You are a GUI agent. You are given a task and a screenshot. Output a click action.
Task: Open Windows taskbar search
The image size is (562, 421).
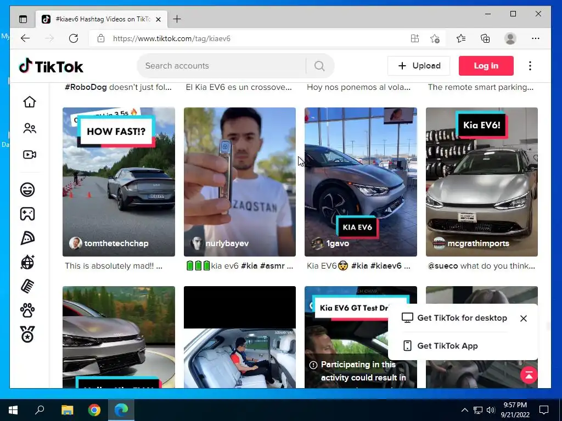click(40, 410)
